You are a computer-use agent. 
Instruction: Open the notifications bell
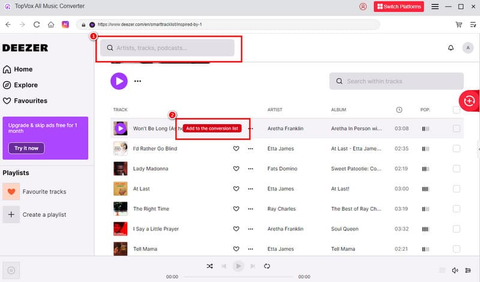[451, 48]
